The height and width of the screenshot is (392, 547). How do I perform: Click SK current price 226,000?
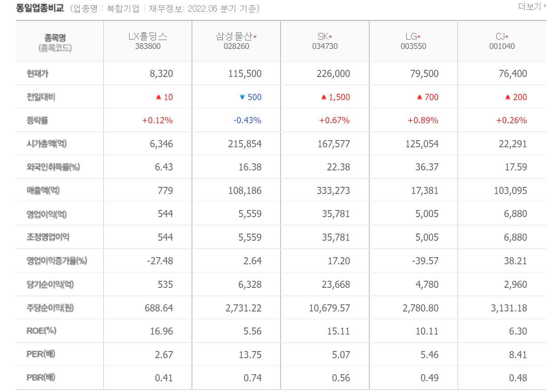click(333, 74)
